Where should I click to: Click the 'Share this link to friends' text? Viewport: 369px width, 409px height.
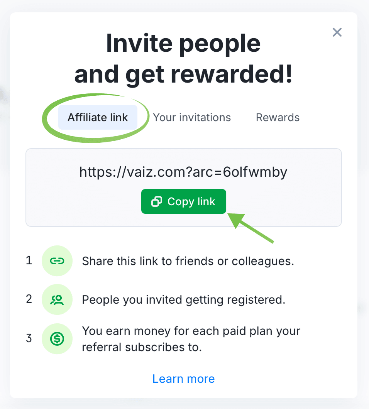pyautogui.click(x=188, y=261)
